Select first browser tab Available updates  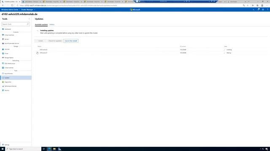[x=11, y=2]
